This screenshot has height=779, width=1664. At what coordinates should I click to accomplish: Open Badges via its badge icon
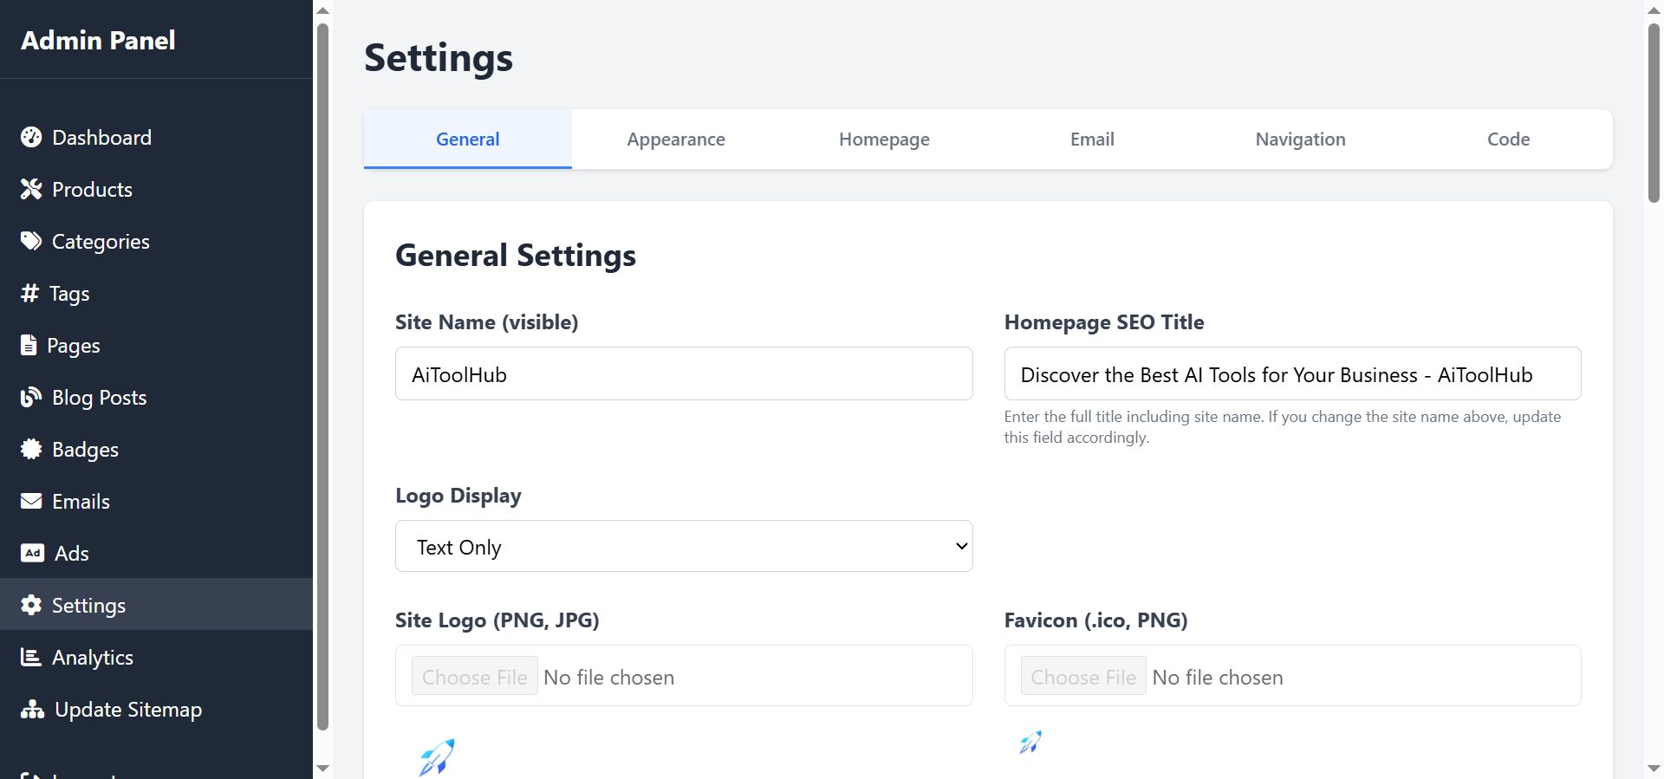click(31, 449)
